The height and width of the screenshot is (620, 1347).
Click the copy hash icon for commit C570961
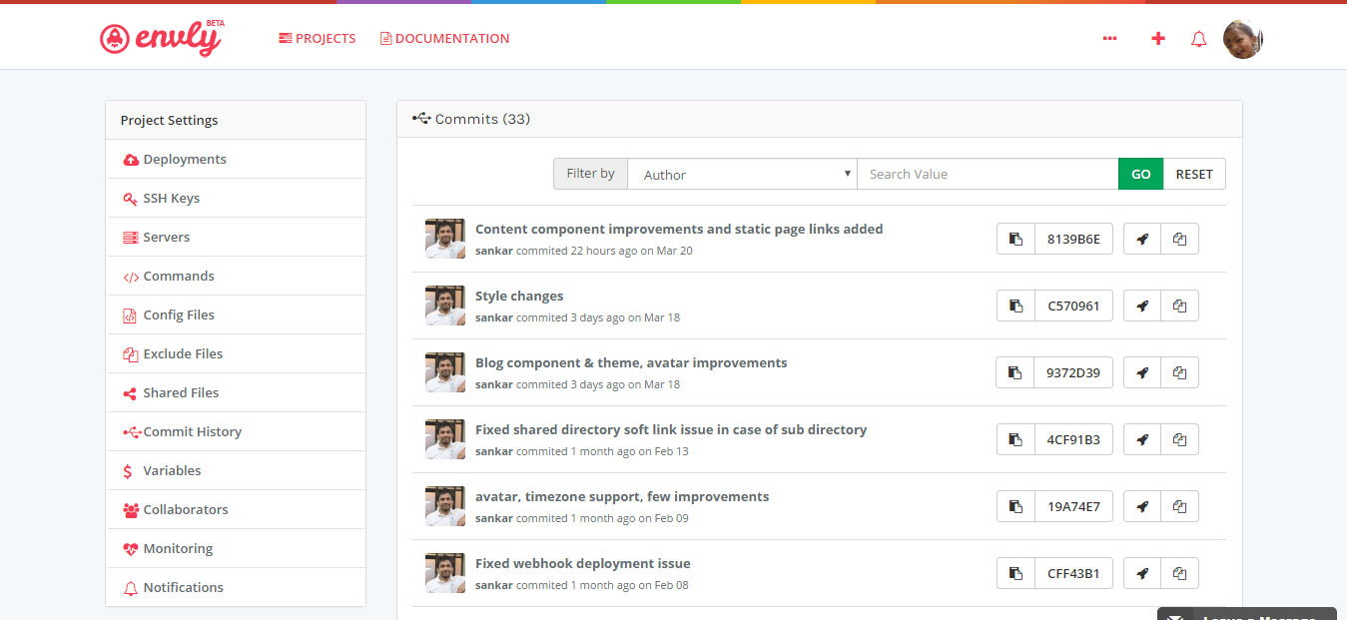coord(1015,306)
